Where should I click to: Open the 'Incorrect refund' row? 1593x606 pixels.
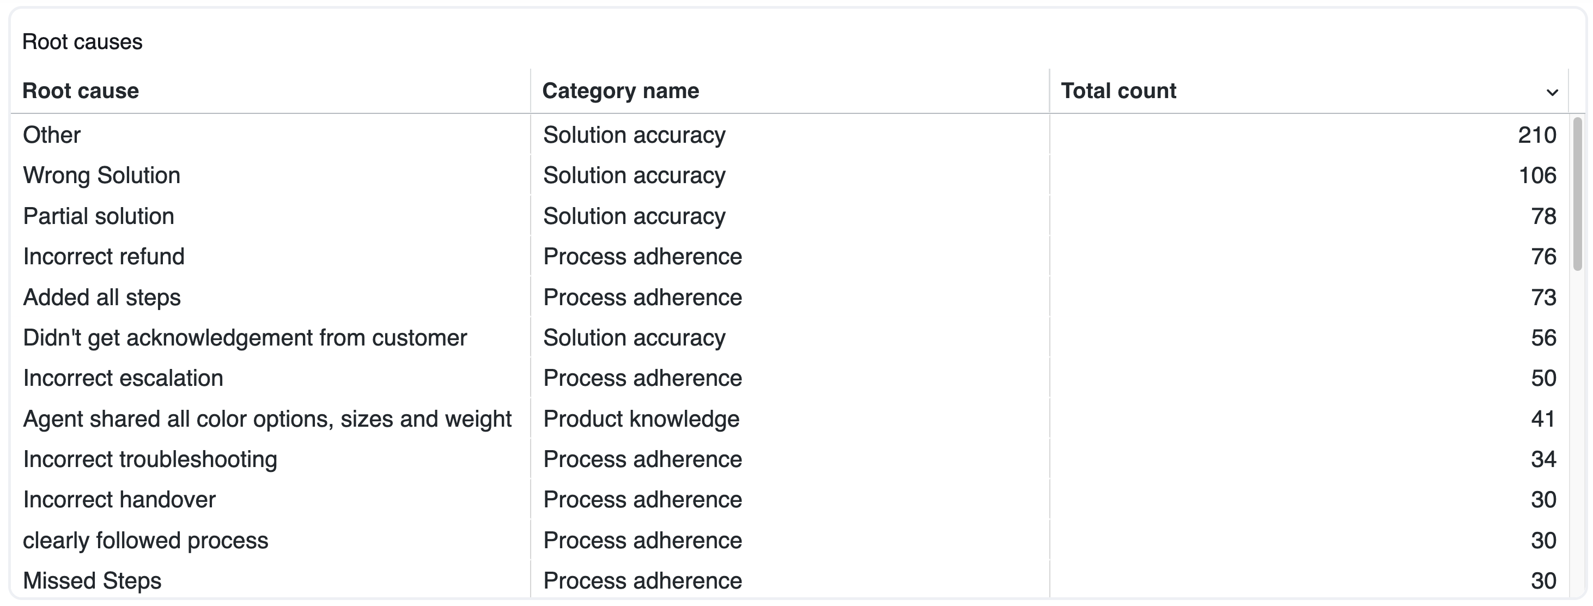[104, 257]
